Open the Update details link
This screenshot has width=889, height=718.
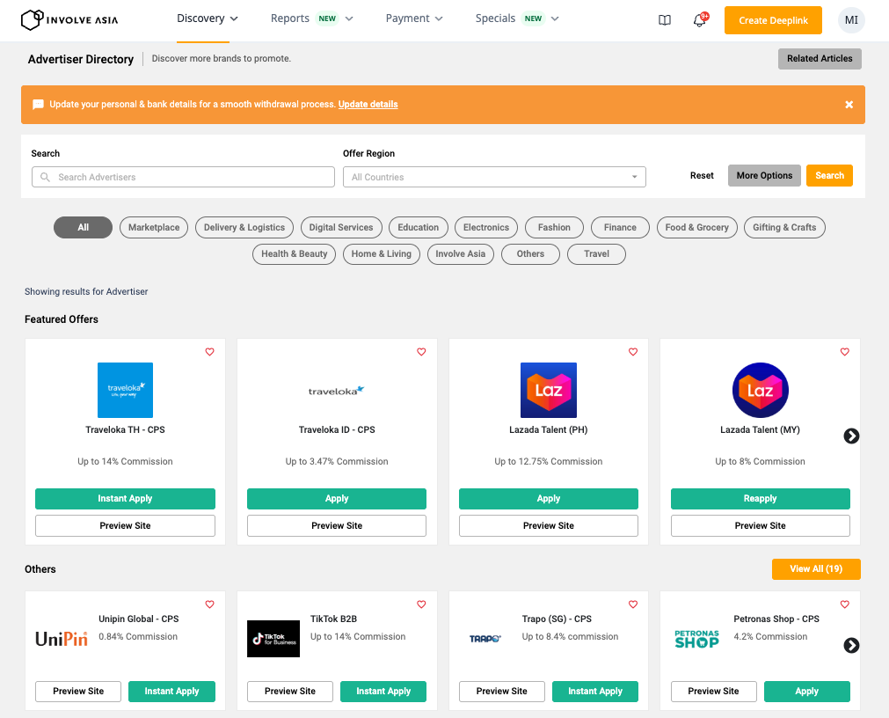(x=368, y=105)
